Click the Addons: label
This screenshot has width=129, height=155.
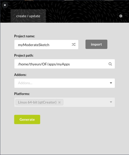(20, 75)
